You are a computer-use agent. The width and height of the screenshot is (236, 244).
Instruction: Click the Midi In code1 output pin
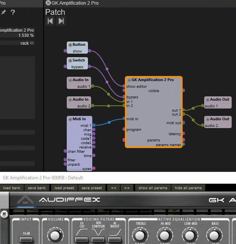(94, 138)
